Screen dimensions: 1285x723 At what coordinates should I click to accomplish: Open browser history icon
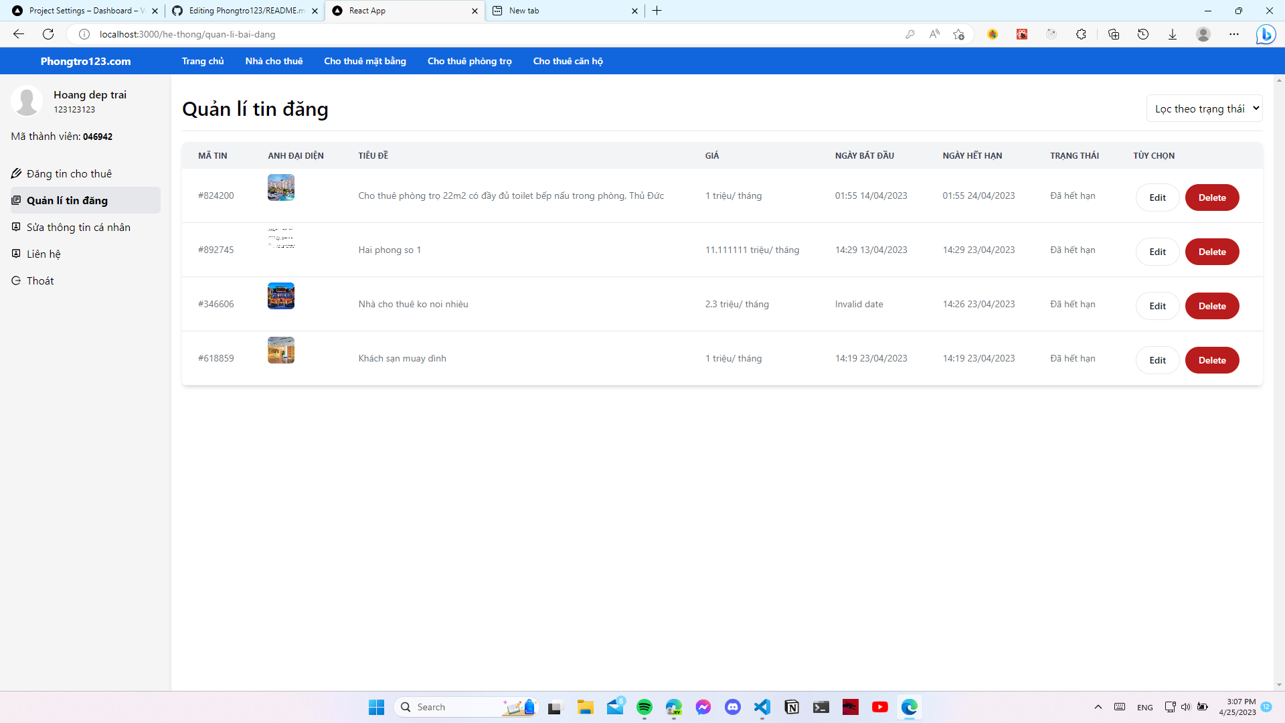1143,34
